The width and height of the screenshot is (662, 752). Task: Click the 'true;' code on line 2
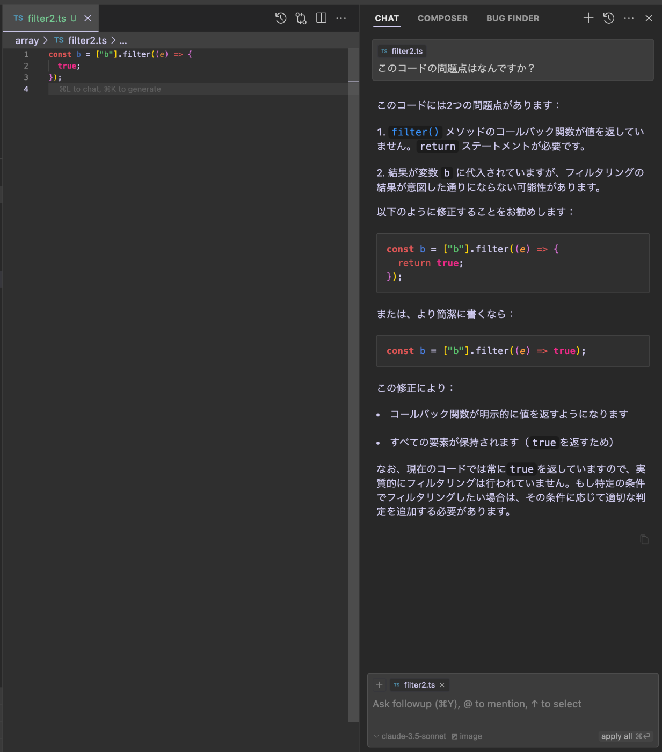[69, 66]
